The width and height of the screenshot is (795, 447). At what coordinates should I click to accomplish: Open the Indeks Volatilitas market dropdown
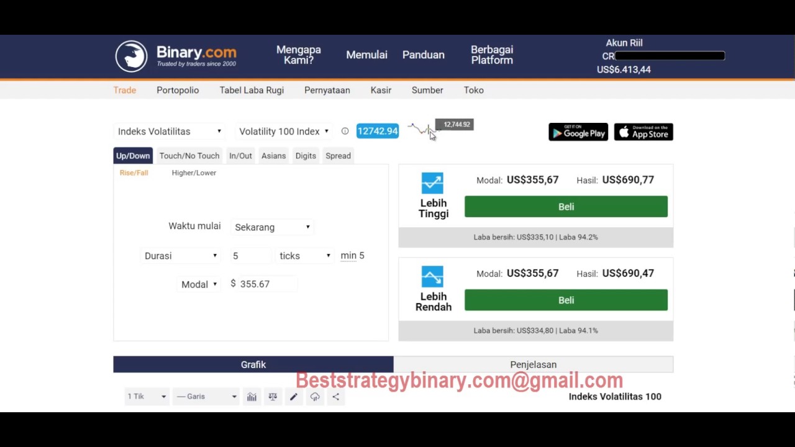click(x=169, y=131)
